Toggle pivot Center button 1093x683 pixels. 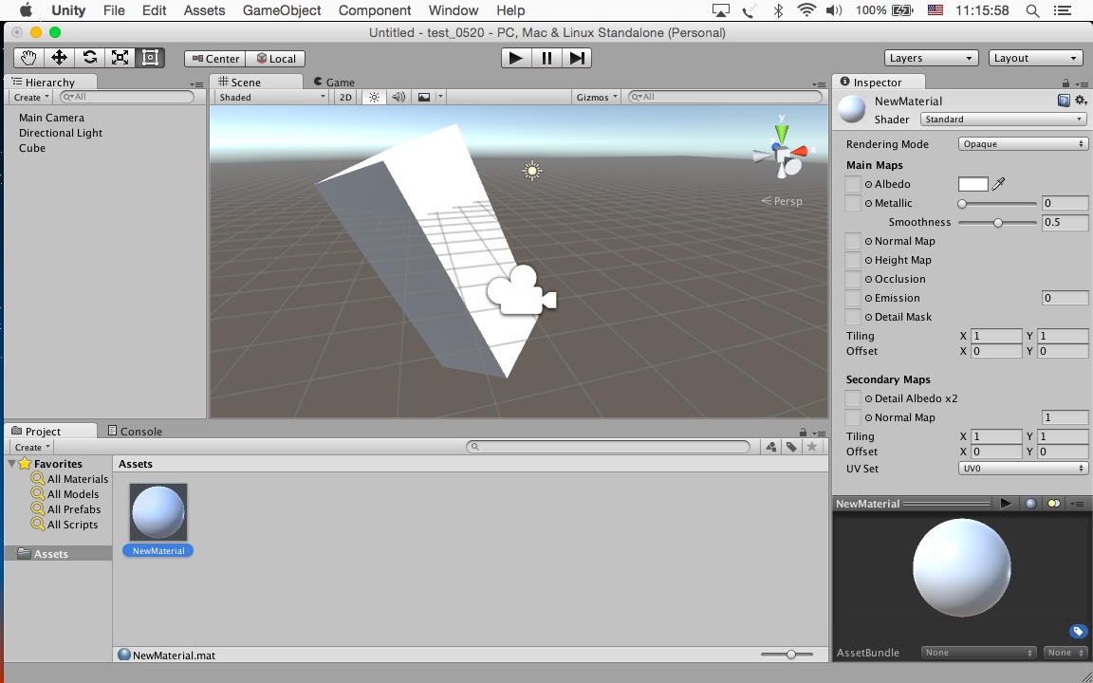click(x=215, y=58)
